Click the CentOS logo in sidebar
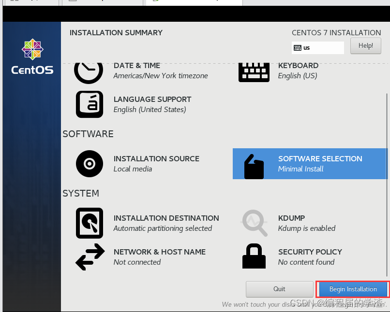 pos(32,57)
